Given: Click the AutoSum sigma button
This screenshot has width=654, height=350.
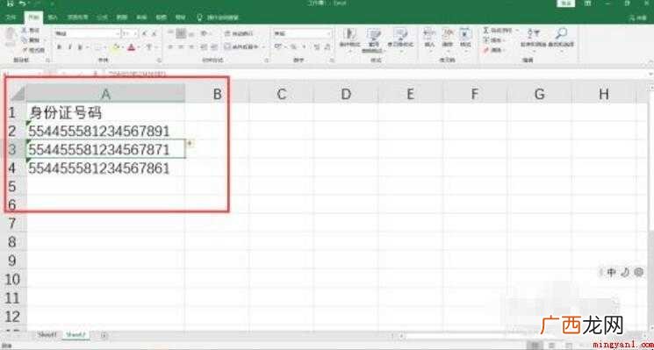Looking at the screenshot, I should (x=499, y=31).
